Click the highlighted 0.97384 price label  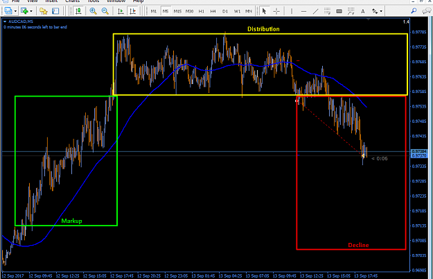click(419, 151)
